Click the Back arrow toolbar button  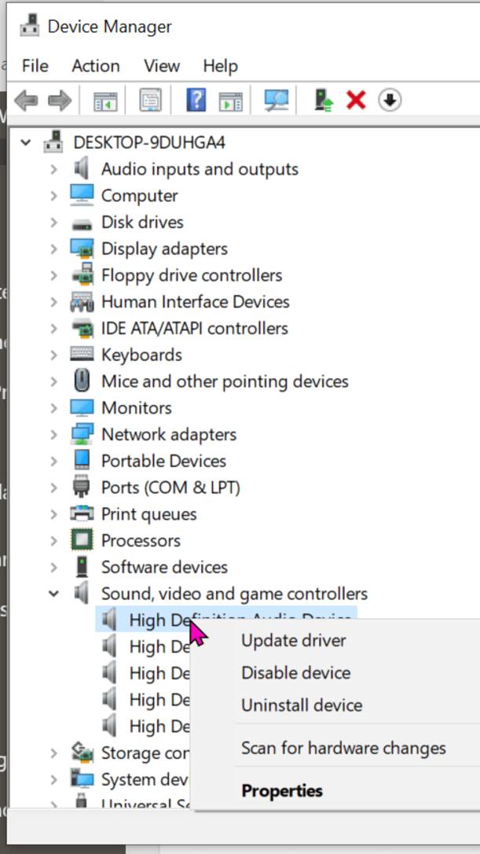tap(26, 101)
